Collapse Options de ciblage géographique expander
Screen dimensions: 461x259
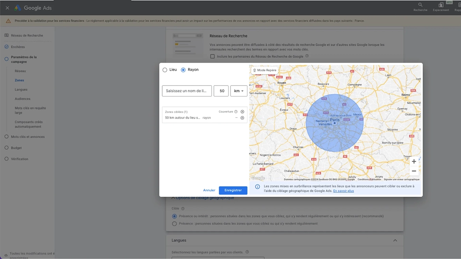[x=203, y=198]
